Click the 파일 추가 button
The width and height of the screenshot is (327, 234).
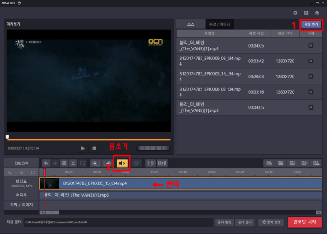(311, 25)
